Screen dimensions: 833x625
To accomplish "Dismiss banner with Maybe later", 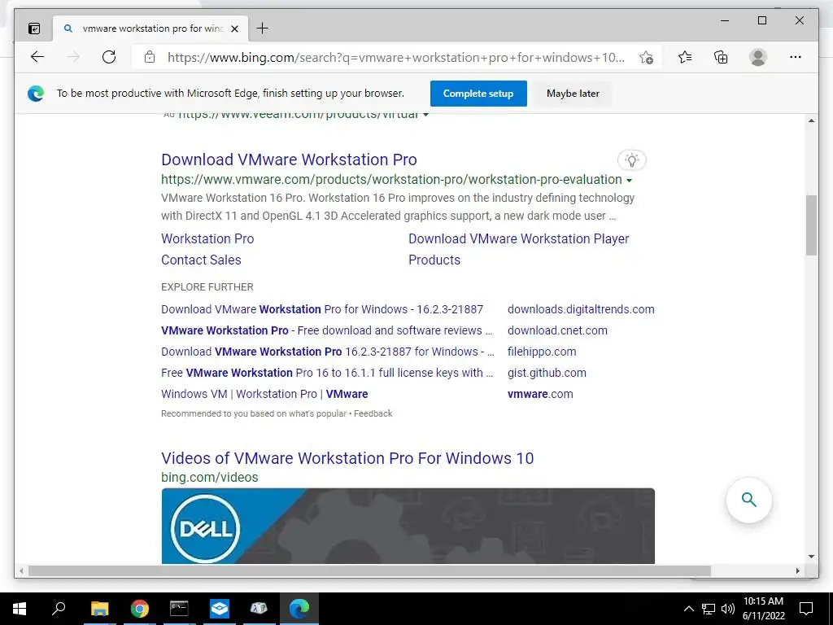I will [x=573, y=94].
